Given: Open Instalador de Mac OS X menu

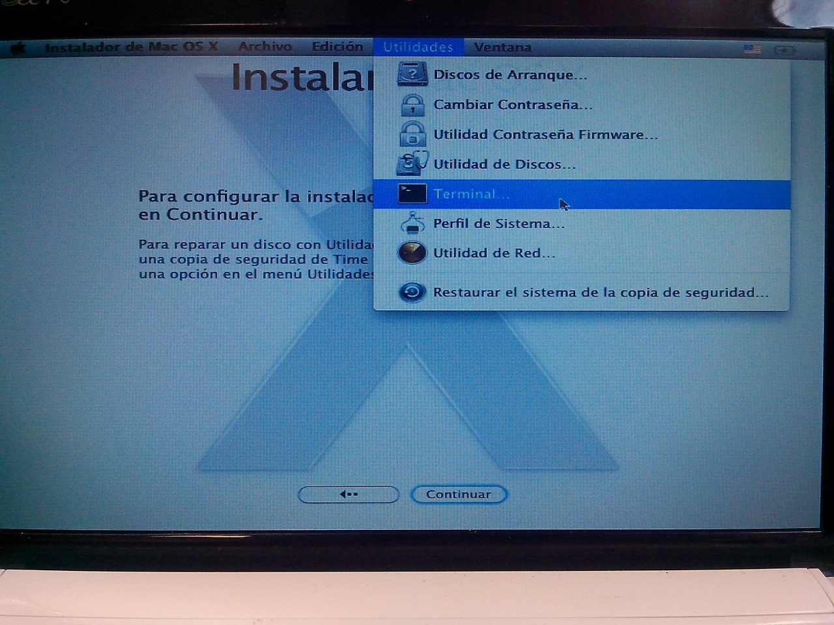Looking at the screenshot, I should (x=131, y=47).
